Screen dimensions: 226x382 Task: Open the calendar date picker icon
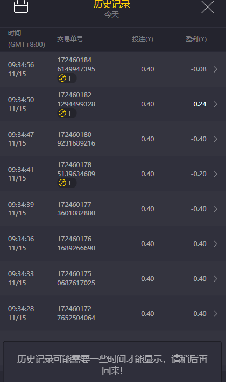coord(21,6)
